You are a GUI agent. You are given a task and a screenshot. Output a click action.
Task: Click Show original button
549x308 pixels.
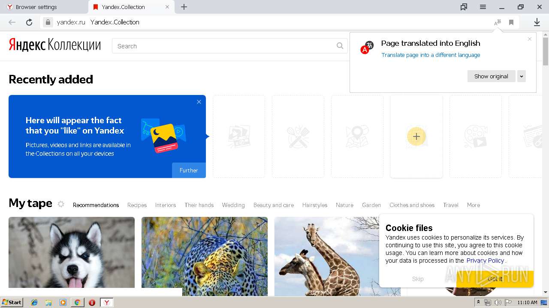[491, 76]
